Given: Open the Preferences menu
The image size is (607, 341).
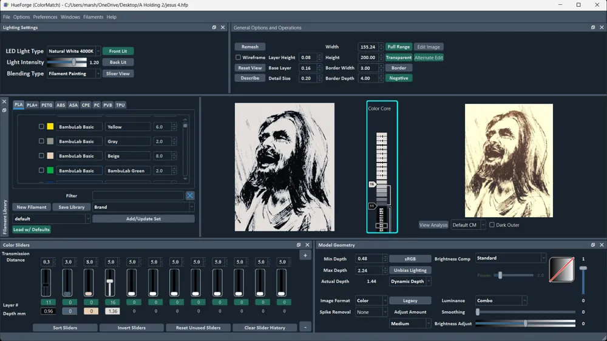Looking at the screenshot, I should (45, 17).
